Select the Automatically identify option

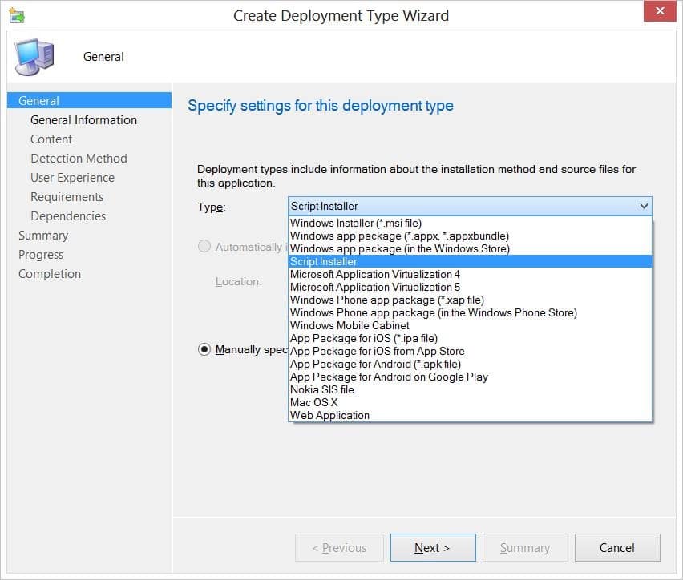(206, 247)
